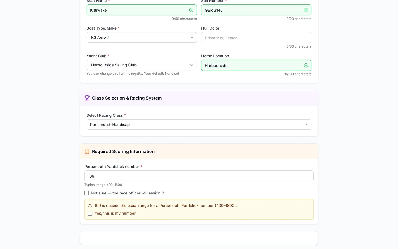Click the 'Yes, this is my number' label text
This screenshot has height=249, width=398.
click(115, 213)
